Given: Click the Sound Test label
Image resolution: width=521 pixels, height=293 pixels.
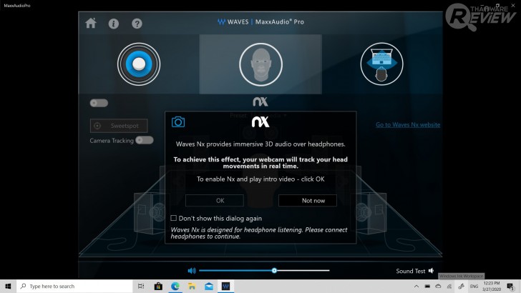Looking at the screenshot, I should tap(410, 271).
